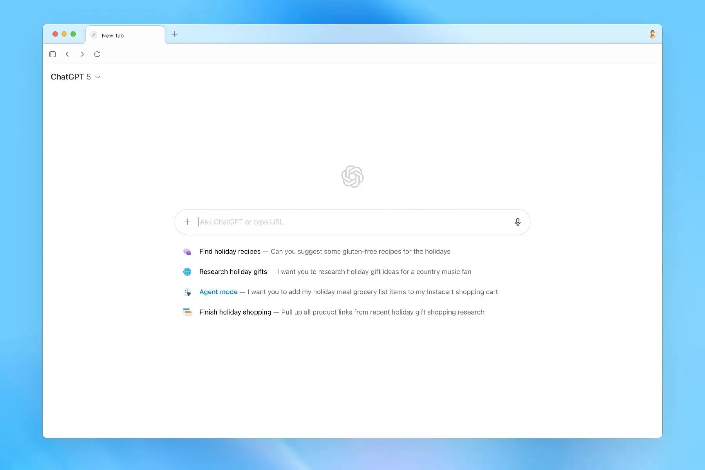Click the OpenAI logo in the center
The width and height of the screenshot is (705, 470).
point(352,176)
